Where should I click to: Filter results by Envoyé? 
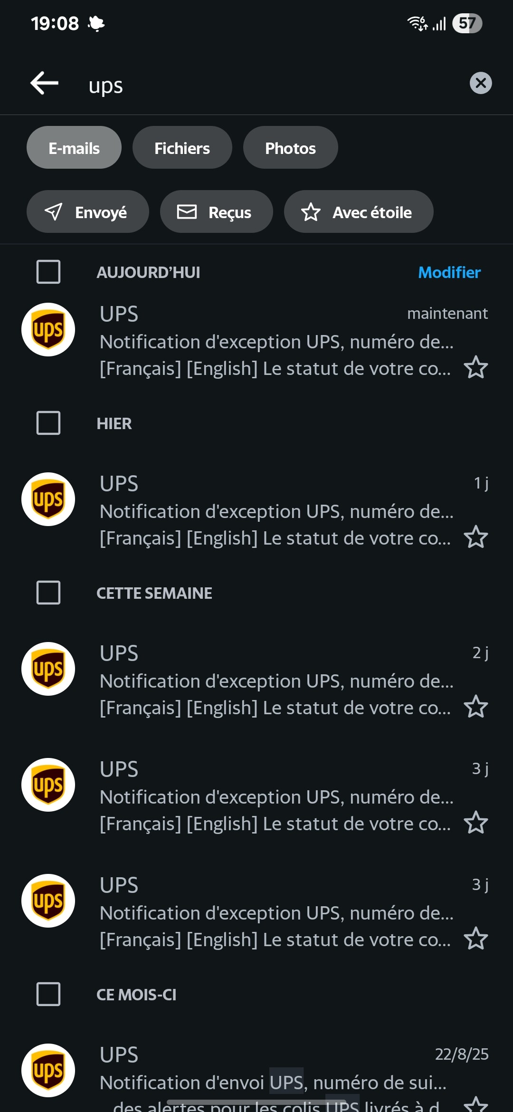pyautogui.click(x=87, y=212)
